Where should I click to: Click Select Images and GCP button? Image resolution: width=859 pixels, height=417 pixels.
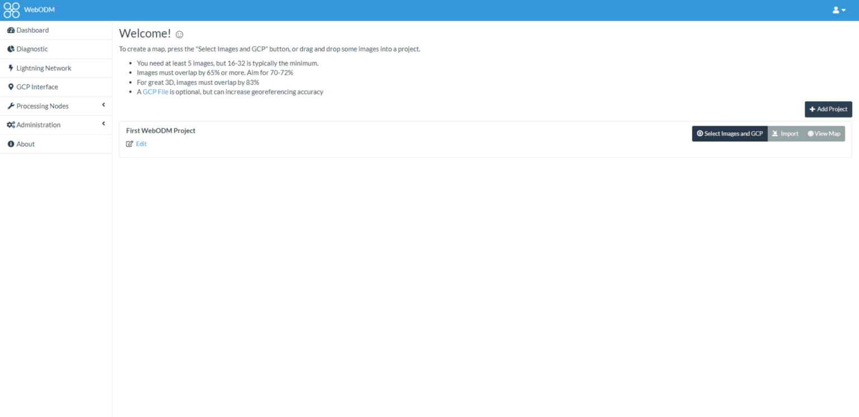point(729,134)
